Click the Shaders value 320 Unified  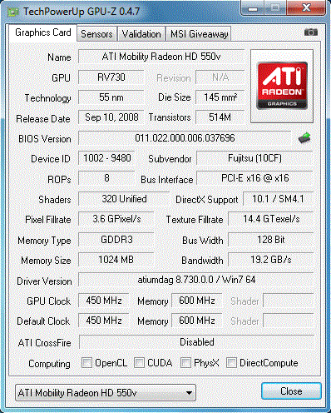124,199
